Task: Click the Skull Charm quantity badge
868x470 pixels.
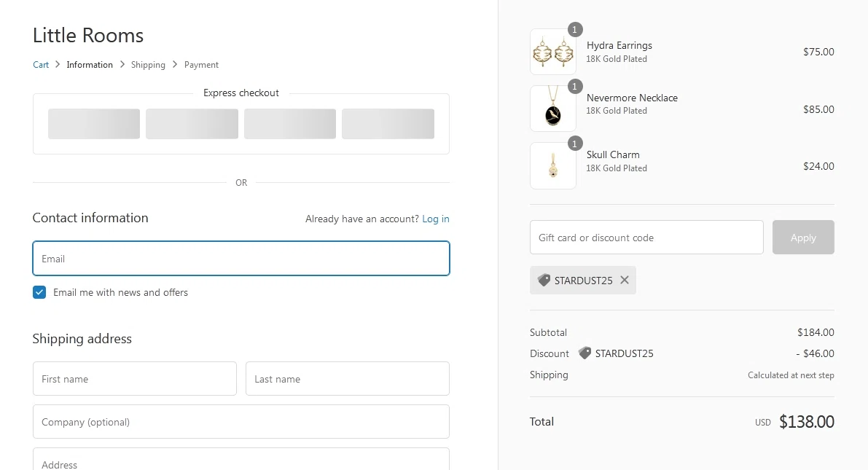Action: point(575,144)
